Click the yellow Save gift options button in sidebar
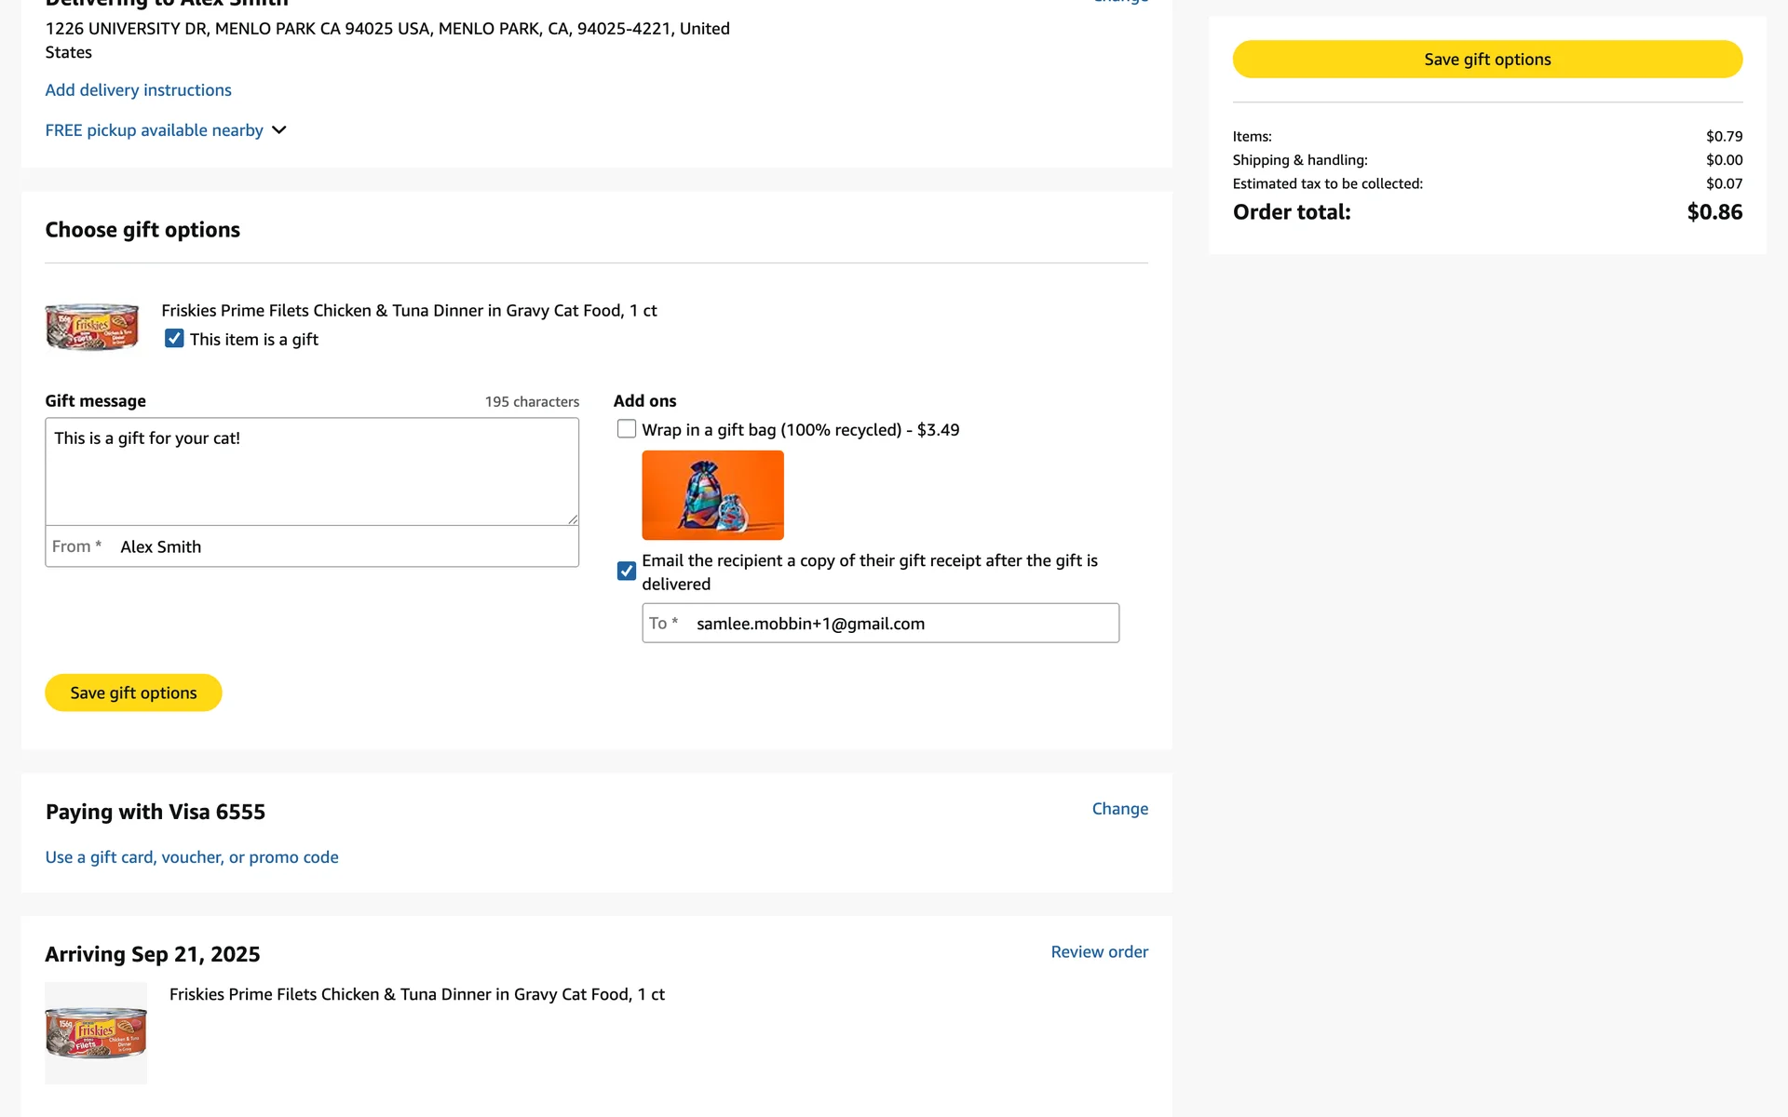This screenshot has height=1117, width=1788. [x=1487, y=60]
